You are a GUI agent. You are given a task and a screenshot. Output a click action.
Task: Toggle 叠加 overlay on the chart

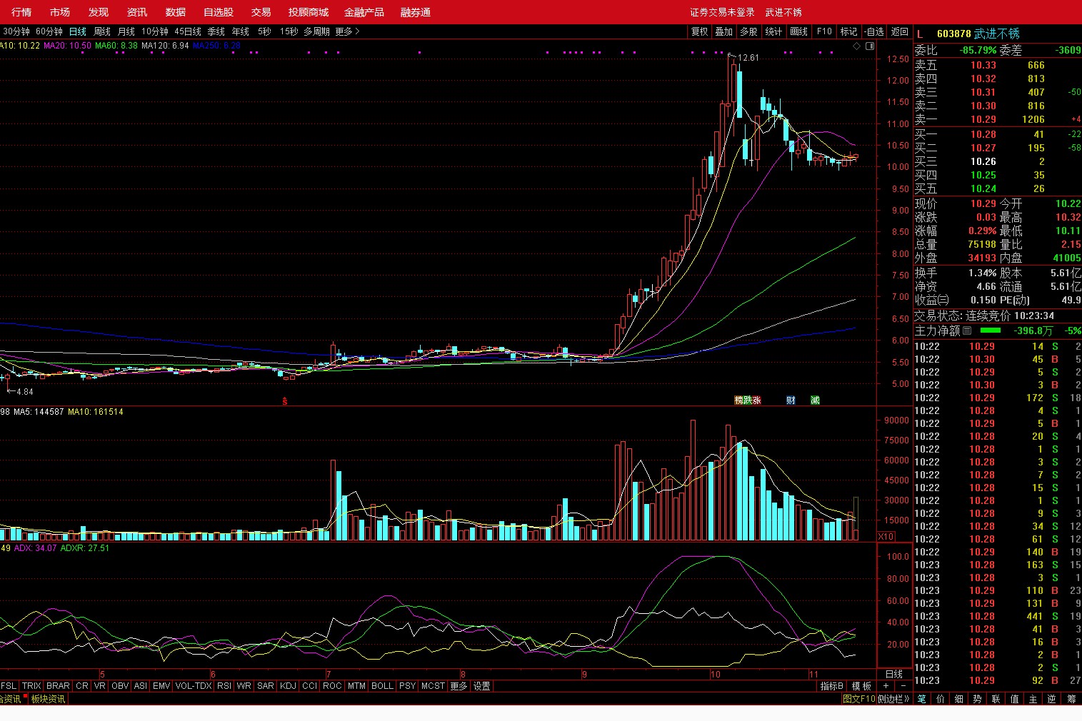coord(724,31)
